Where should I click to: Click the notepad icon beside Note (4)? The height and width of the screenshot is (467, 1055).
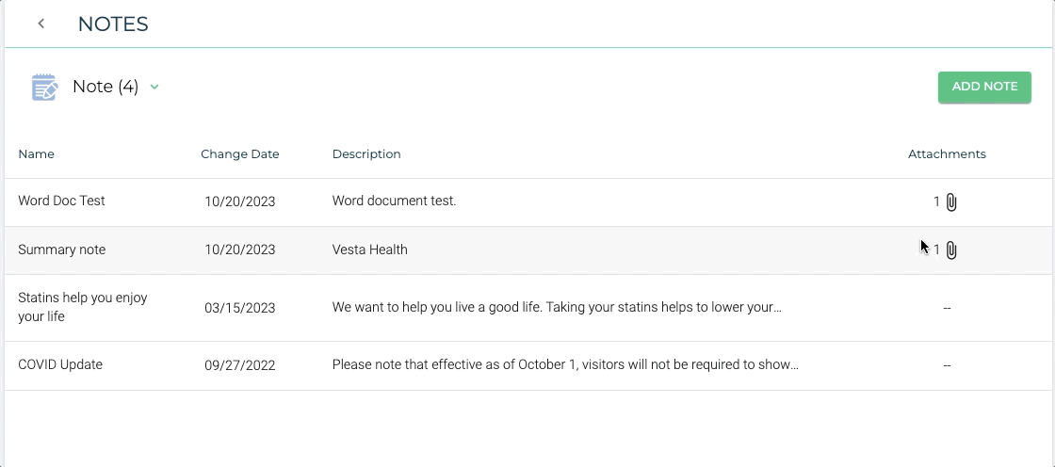[44, 88]
